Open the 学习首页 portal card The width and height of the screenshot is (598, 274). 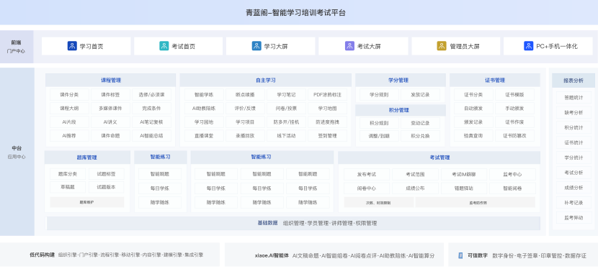tap(86, 46)
